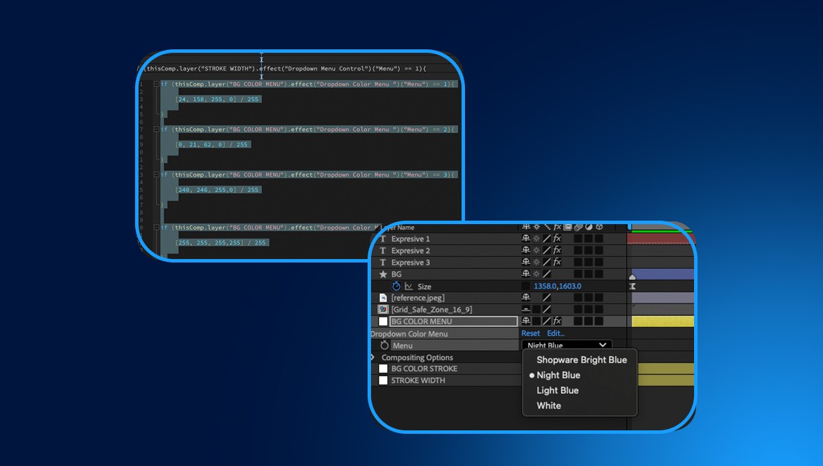Click code line [24, 158, 255, 0] / 255
Image resolution: width=823 pixels, height=466 pixels.
click(217, 99)
